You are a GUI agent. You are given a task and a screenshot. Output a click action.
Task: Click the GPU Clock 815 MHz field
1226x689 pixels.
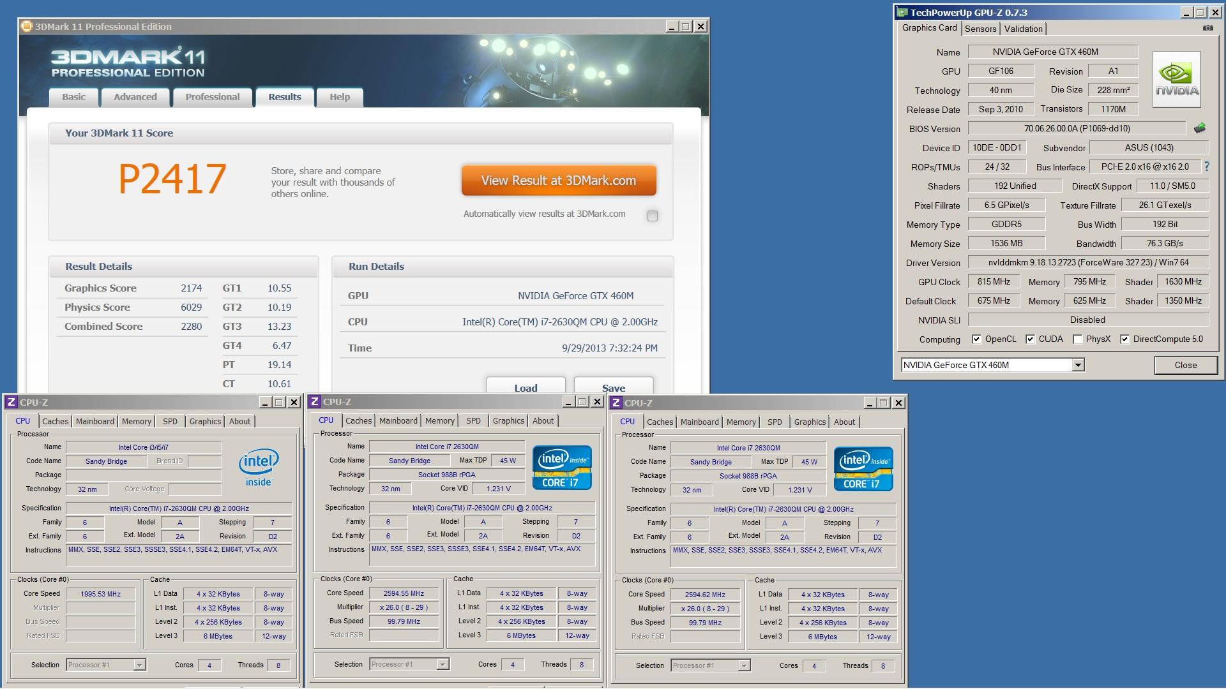994,281
